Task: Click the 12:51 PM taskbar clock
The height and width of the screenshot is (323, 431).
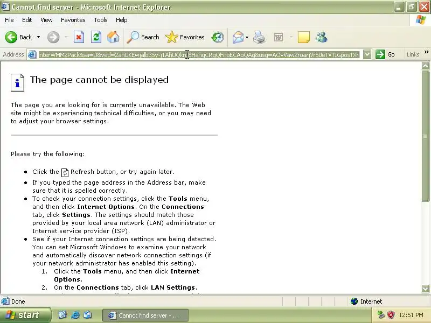Action: (x=411, y=315)
